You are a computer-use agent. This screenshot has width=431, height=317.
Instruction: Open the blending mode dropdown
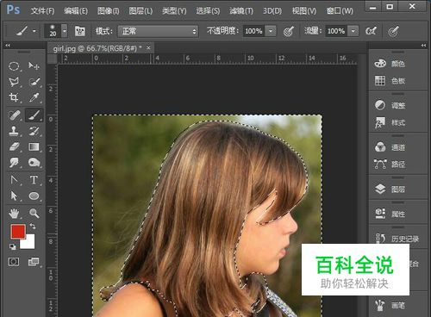[x=159, y=31]
